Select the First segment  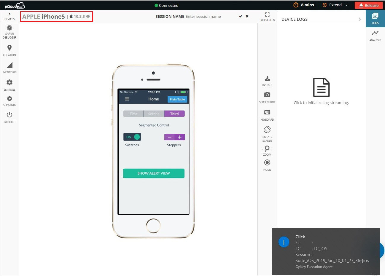pyautogui.click(x=133, y=114)
